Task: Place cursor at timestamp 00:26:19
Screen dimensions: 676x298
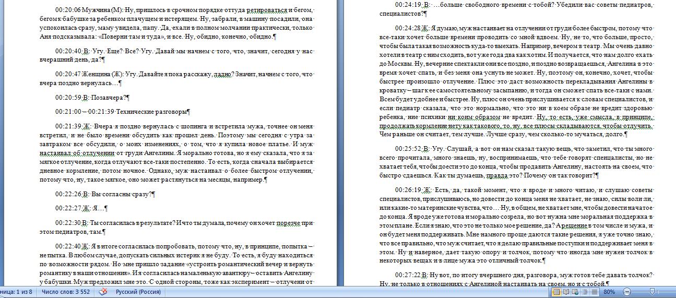Action: click(408, 190)
